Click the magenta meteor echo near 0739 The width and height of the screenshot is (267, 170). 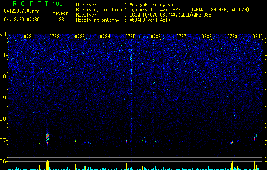(x=232, y=142)
